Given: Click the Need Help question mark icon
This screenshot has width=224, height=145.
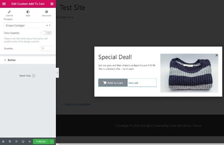Looking at the screenshot, I should [x=34, y=76].
